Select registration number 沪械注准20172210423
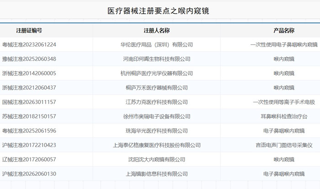This screenshot has width=320, height=189. coord(29,145)
